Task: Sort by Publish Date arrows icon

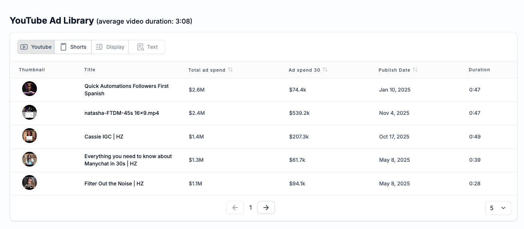Action: tap(415, 69)
